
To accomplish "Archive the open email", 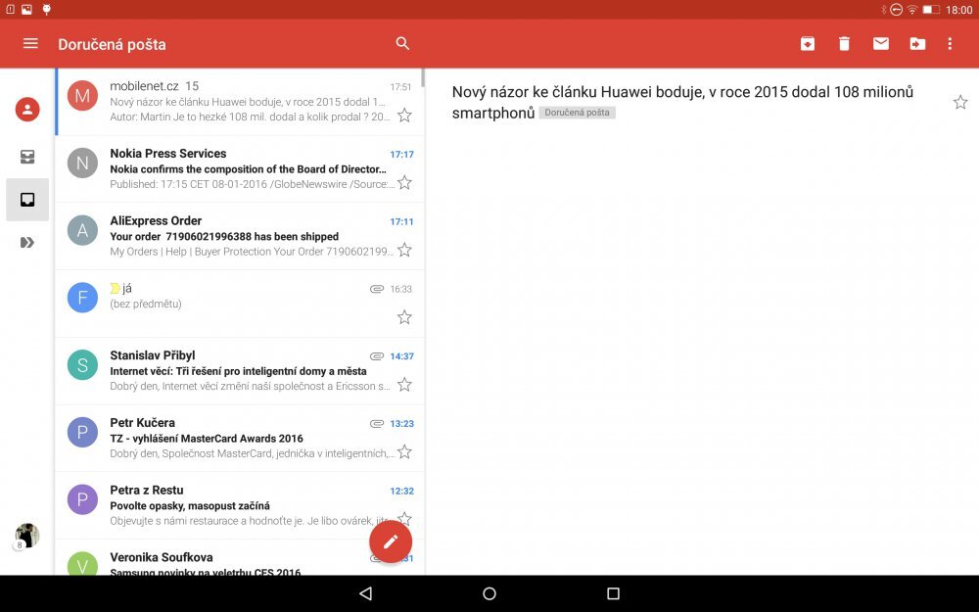I will 807,44.
